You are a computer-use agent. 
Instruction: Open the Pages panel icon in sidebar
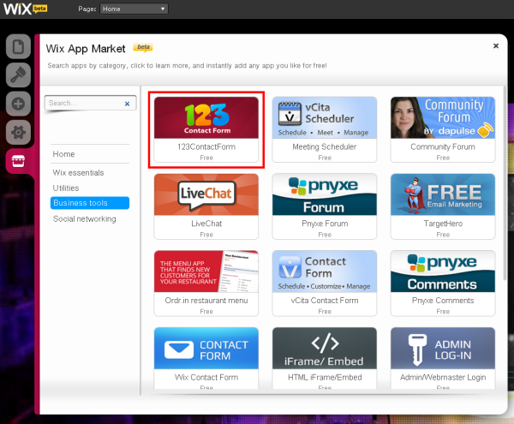[x=18, y=46]
